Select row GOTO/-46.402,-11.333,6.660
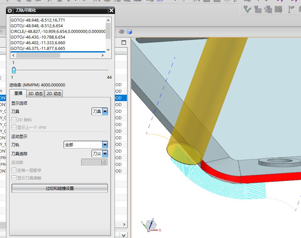 58,43
